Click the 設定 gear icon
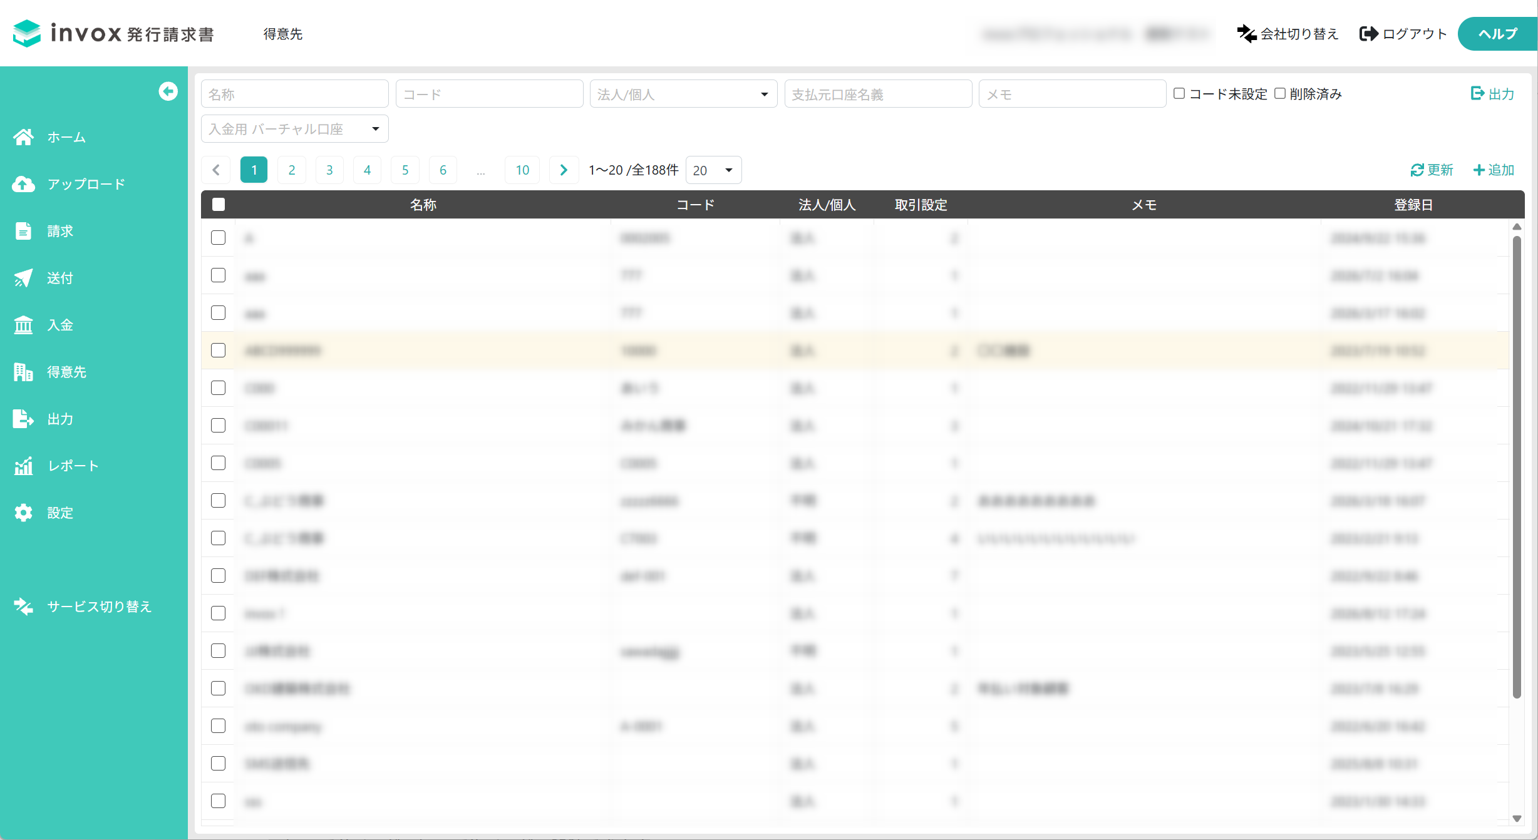 [x=24, y=513]
